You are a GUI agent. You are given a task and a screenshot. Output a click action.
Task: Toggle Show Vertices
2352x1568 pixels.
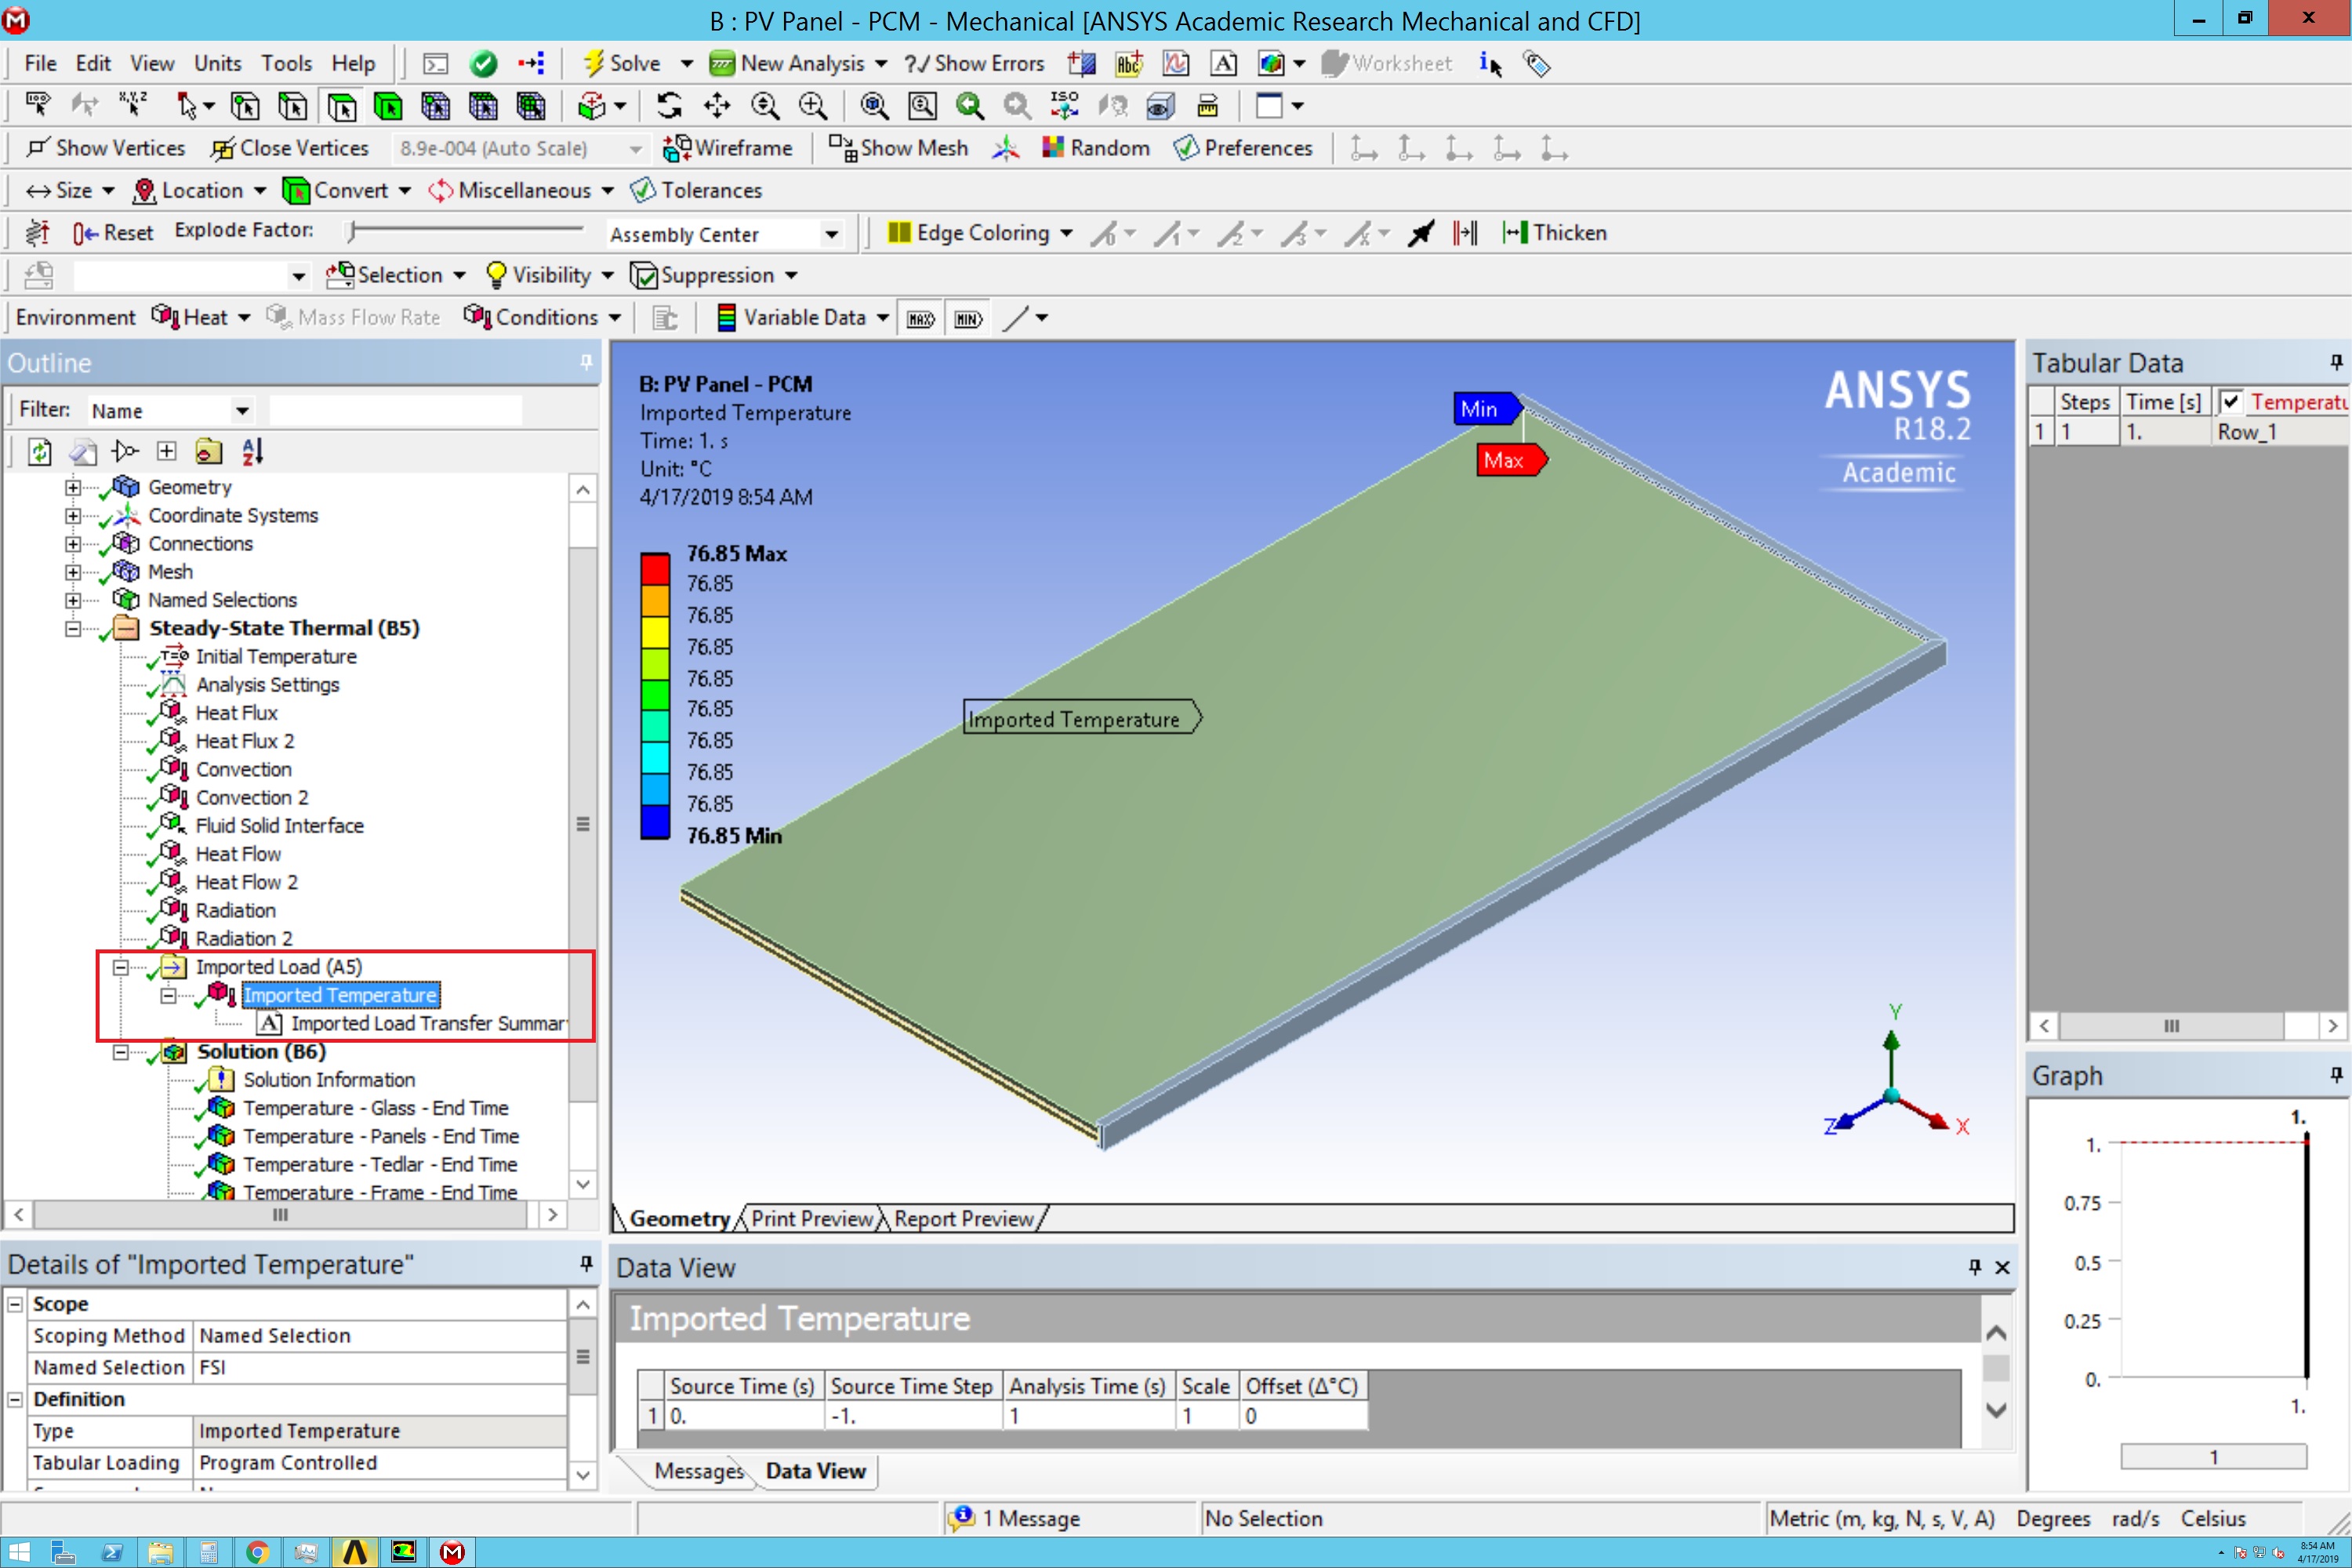[x=106, y=148]
